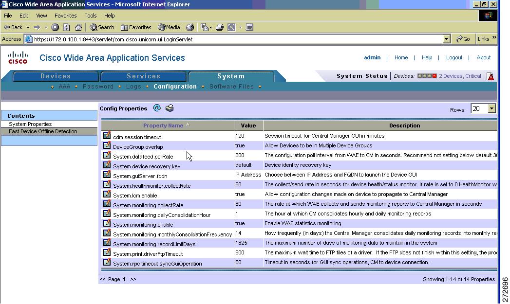The width and height of the screenshot is (510, 304).
Task: Open edit icon for cdm.session.timeout
Action: pos(107,136)
